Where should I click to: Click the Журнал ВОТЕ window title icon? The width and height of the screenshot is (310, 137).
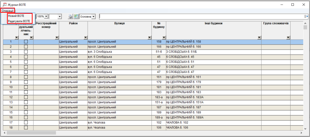pyautogui.click(x=4, y=4)
